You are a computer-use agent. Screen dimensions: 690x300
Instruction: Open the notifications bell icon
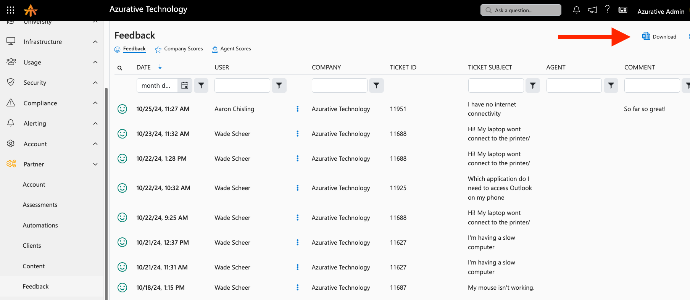(x=576, y=10)
